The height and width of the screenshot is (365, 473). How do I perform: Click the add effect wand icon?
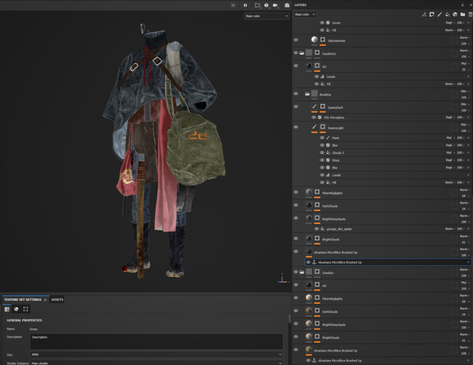click(x=424, y=14)
